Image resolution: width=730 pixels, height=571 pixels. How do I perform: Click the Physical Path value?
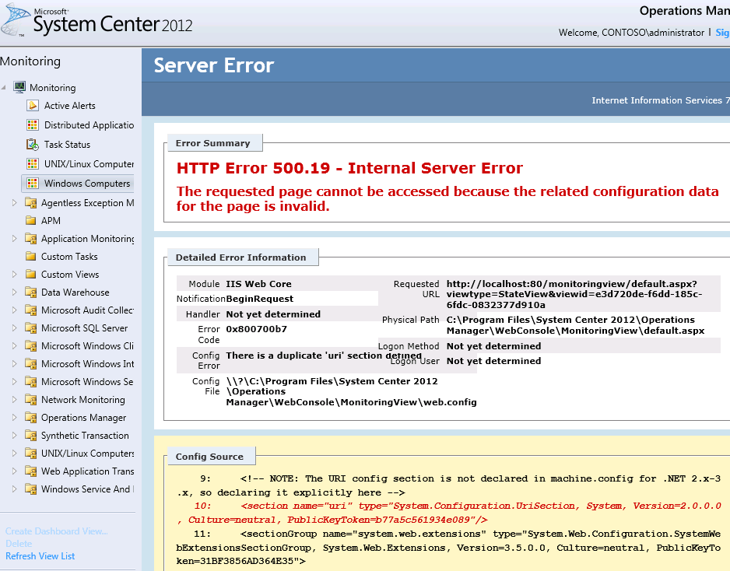[x=575, y=325]
